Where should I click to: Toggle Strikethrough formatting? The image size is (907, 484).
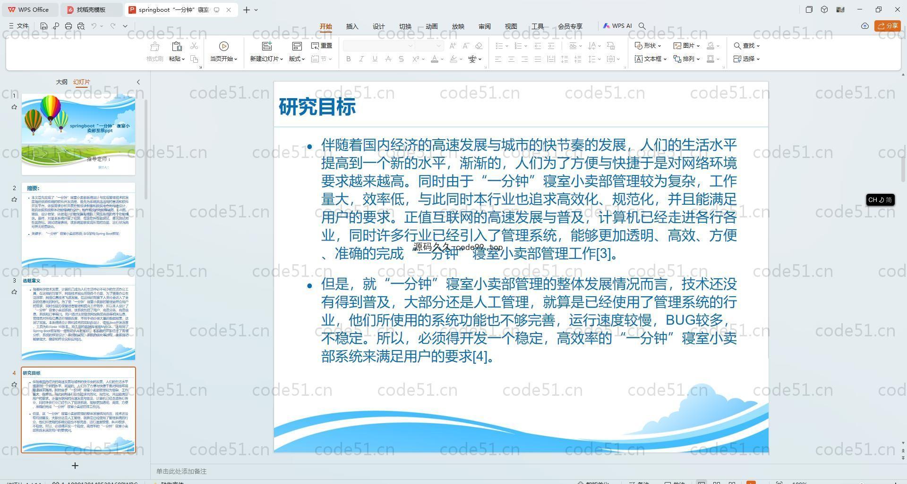tap(388, 59)
